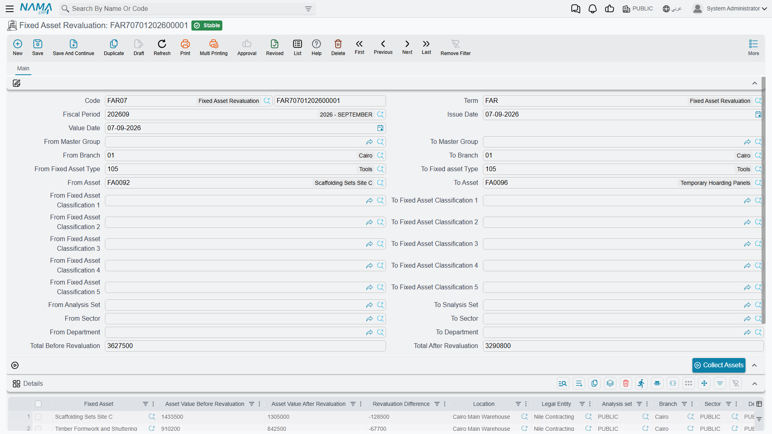
Task: Open Location column filter
Action: [518, 404]
